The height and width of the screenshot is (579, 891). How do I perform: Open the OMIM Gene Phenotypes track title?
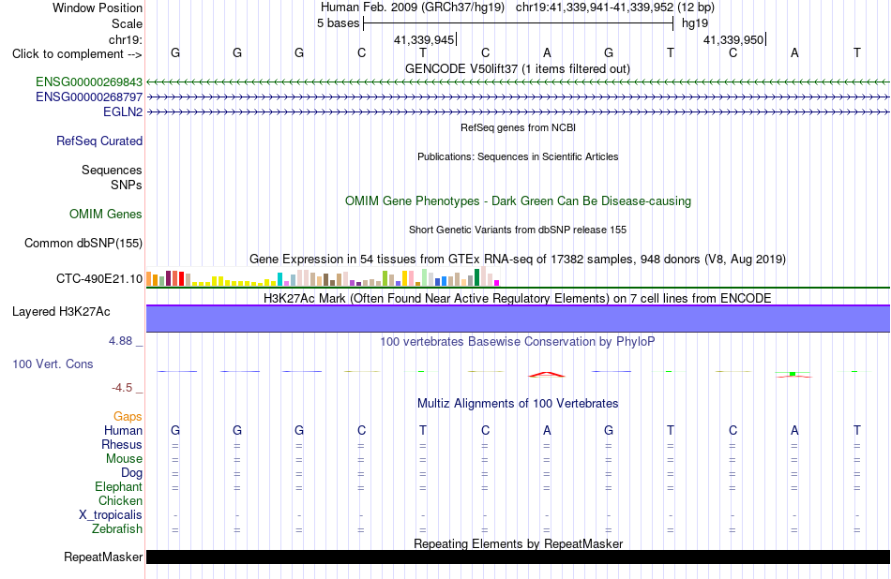click(x=518, y=200)
